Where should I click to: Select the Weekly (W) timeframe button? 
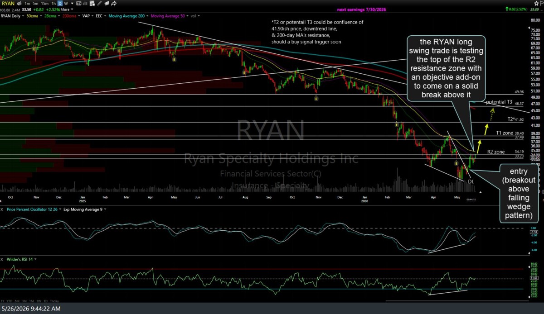pos(66,3)
